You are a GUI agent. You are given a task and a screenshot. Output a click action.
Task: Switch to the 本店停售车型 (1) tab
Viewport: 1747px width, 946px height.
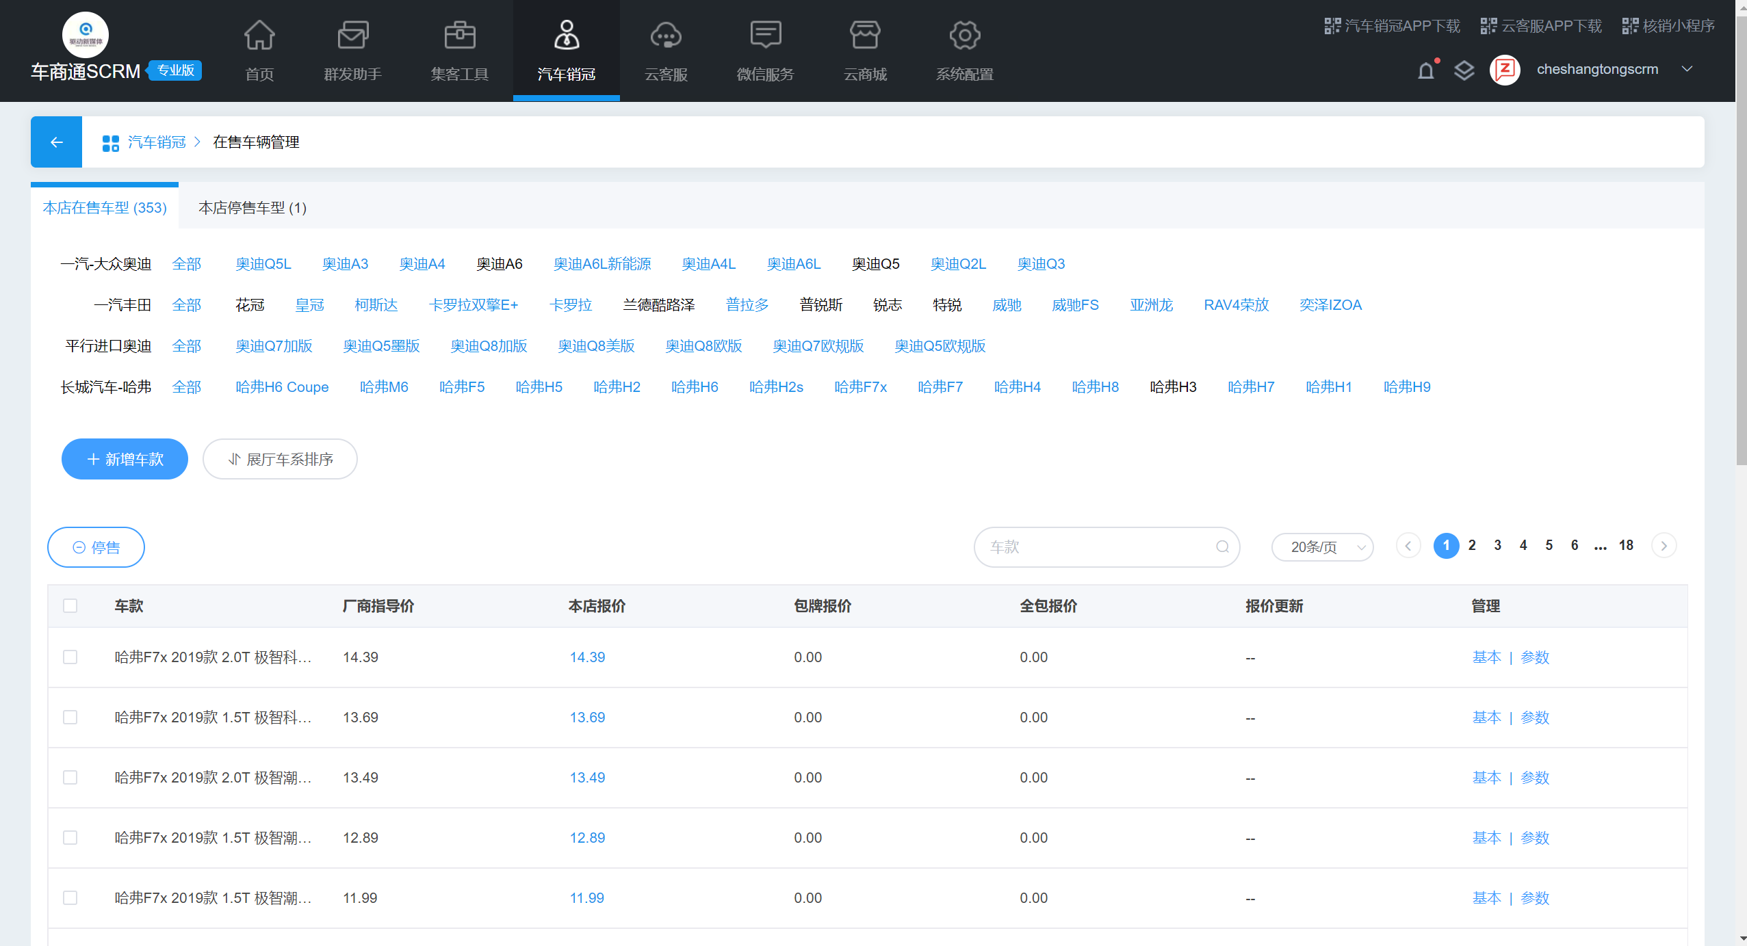coord(252,207)
